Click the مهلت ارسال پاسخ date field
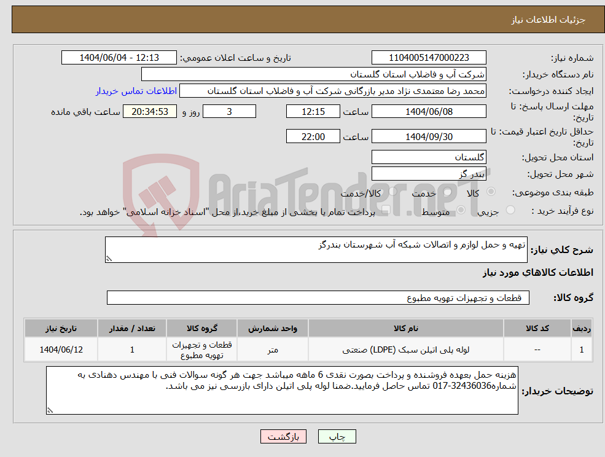This screenshot has height=457, width=605. pos(429,111)
